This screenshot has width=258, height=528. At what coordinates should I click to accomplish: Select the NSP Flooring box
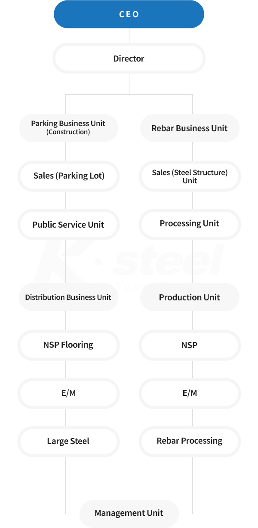(x=68, y=345)
